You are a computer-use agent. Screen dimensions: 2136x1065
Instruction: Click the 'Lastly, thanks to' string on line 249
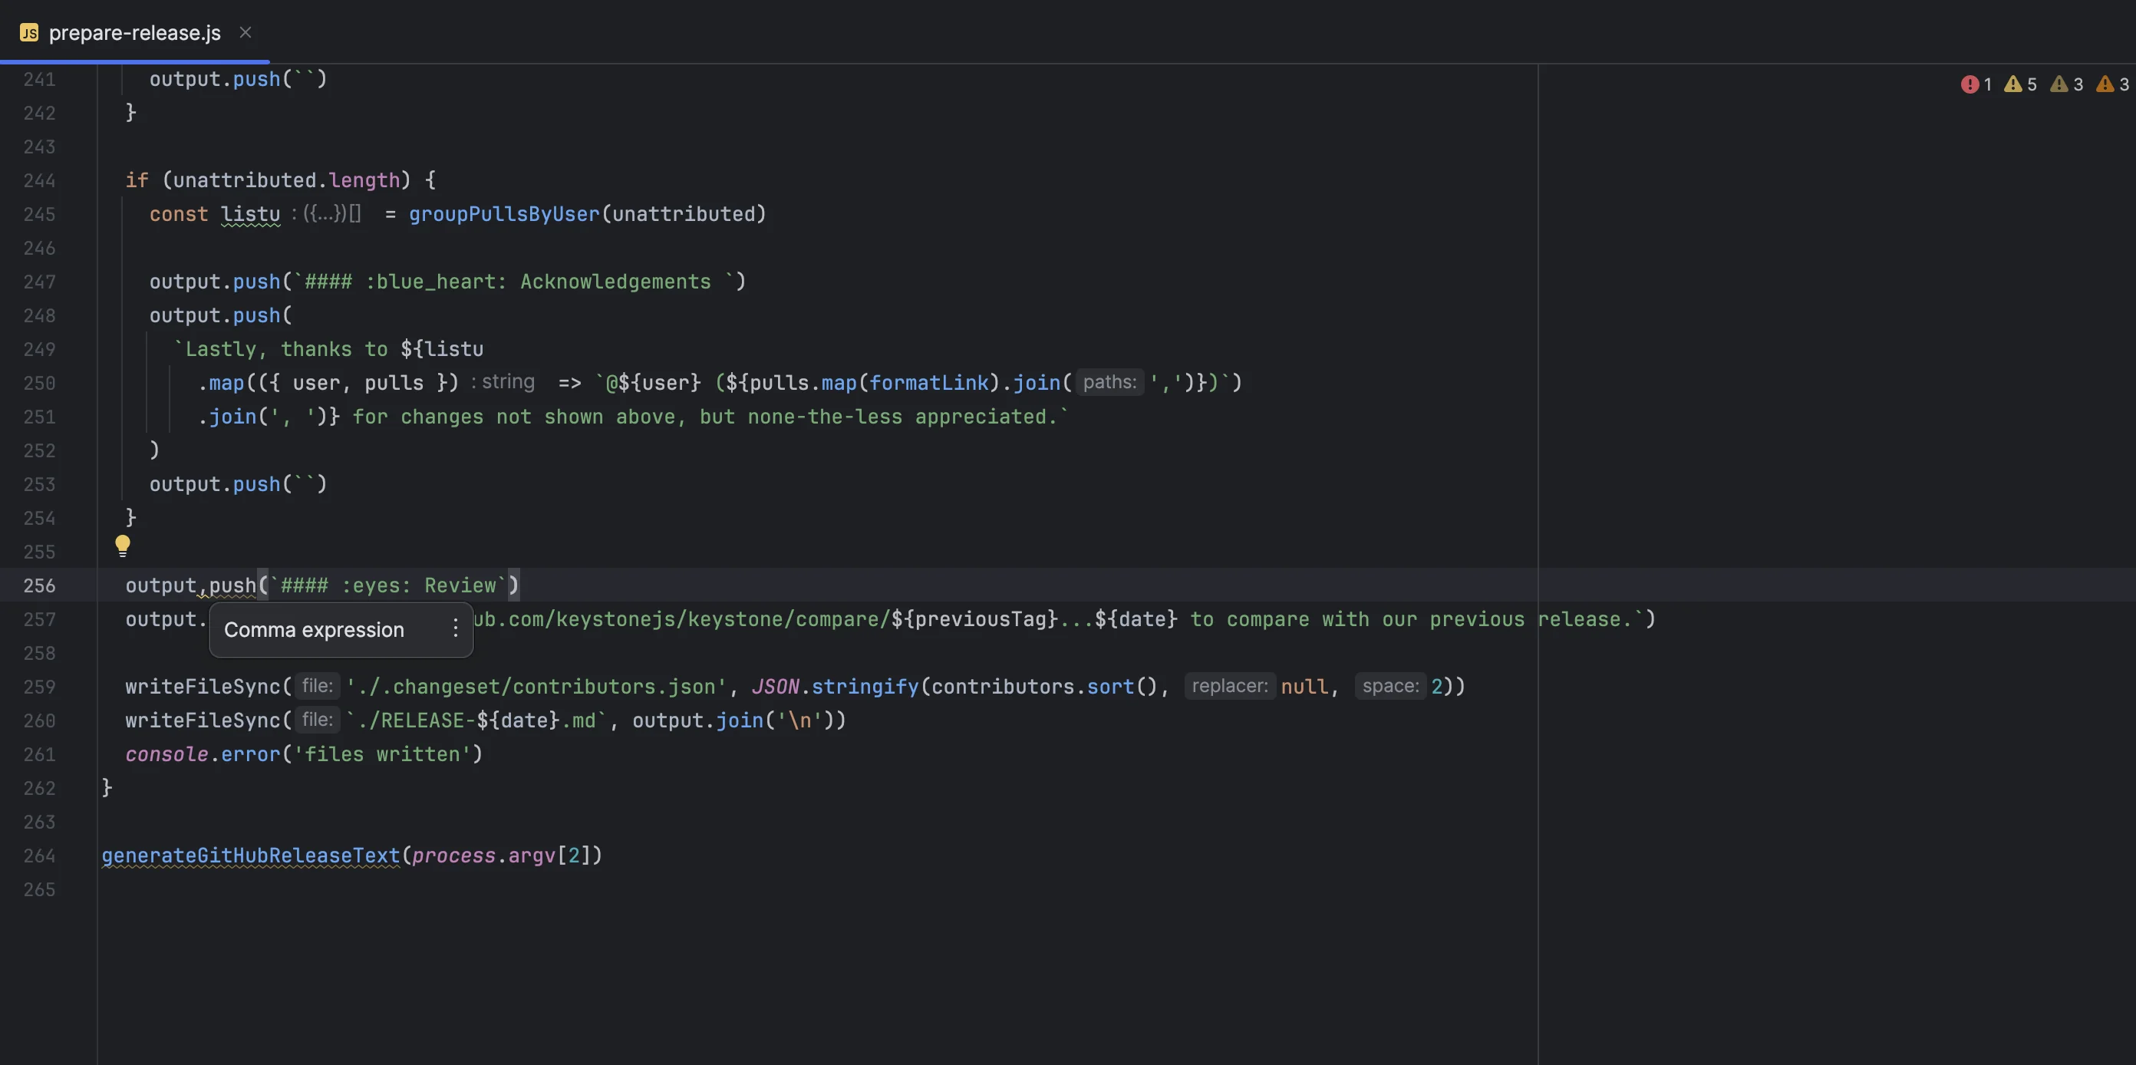click(280, 349)
